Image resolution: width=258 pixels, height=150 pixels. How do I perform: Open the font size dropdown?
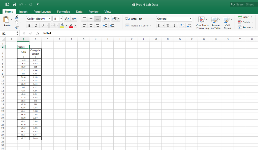pyautogui.click(x=60, y=19)
